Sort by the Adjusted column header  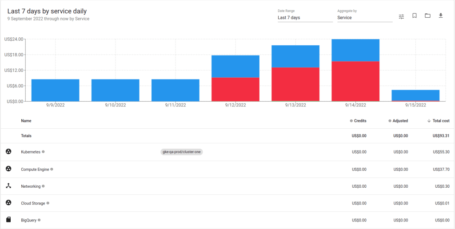400,121
